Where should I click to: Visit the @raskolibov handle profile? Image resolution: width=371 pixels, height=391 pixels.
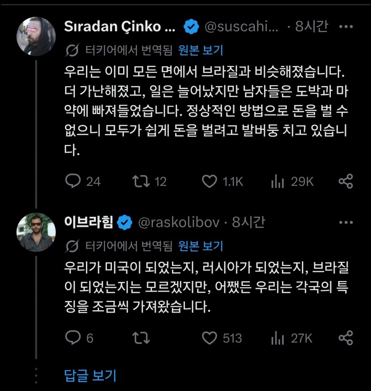(x=179, y=223)
